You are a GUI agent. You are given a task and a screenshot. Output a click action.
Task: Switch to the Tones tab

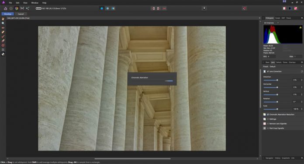click(x=285, y=62)
